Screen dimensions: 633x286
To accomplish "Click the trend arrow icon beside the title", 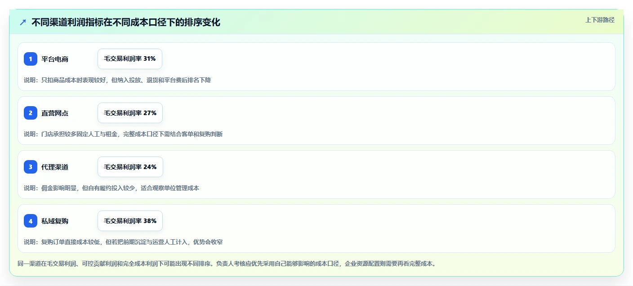I will click(x=23, y=22).
